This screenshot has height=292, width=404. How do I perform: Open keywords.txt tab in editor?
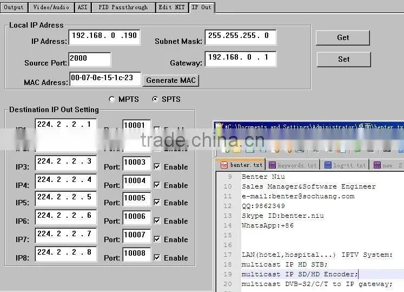293,165
